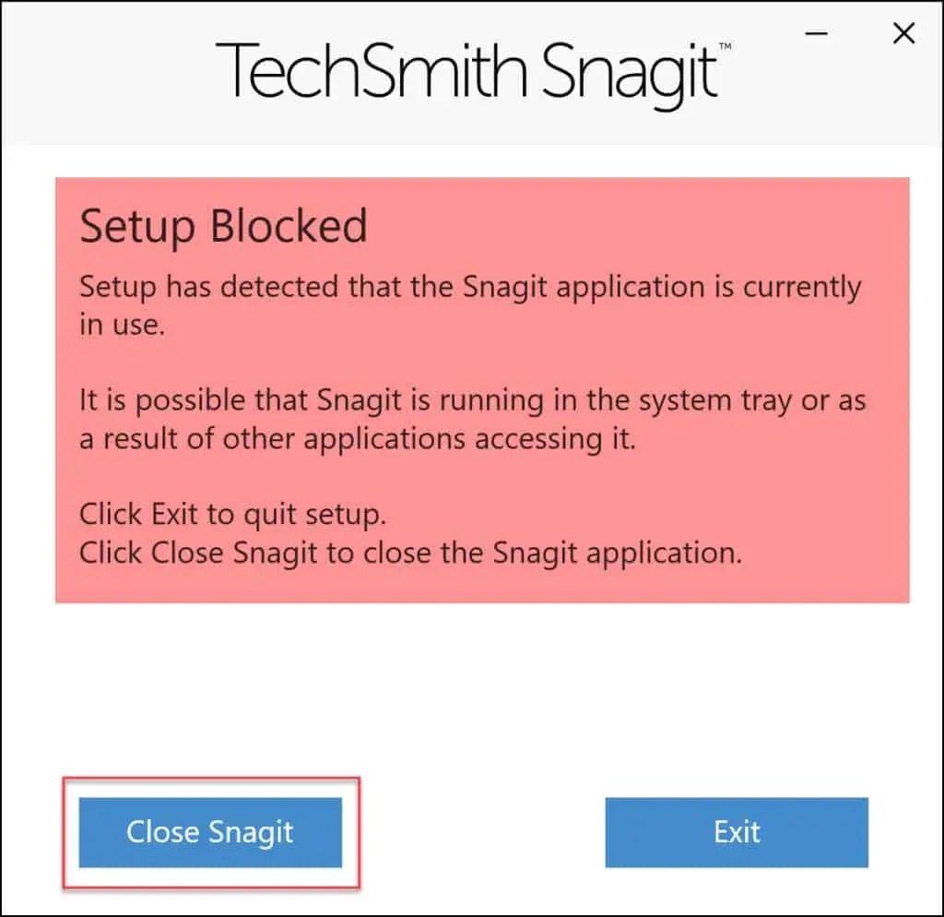Click the minimize dash in the title bar
The image size is (944, 917).
(x=817, y=33)
